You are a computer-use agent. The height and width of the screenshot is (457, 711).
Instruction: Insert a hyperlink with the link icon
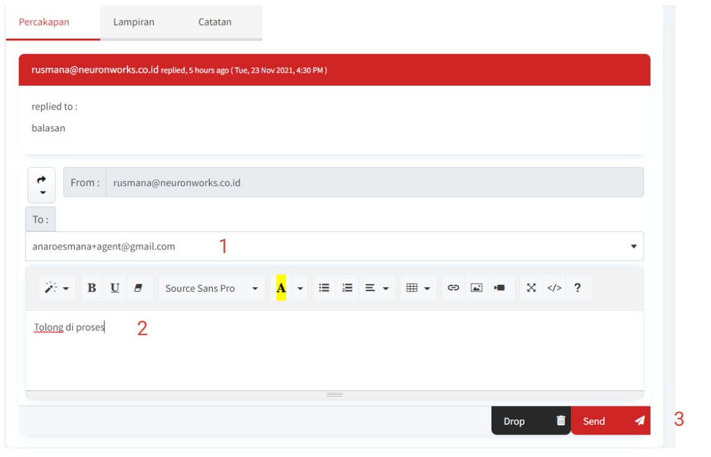453,289
